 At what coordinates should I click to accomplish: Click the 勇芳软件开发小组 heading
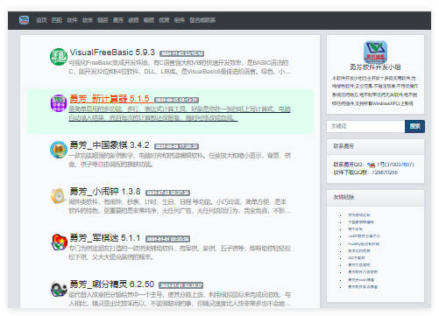(x=375, y=67)
